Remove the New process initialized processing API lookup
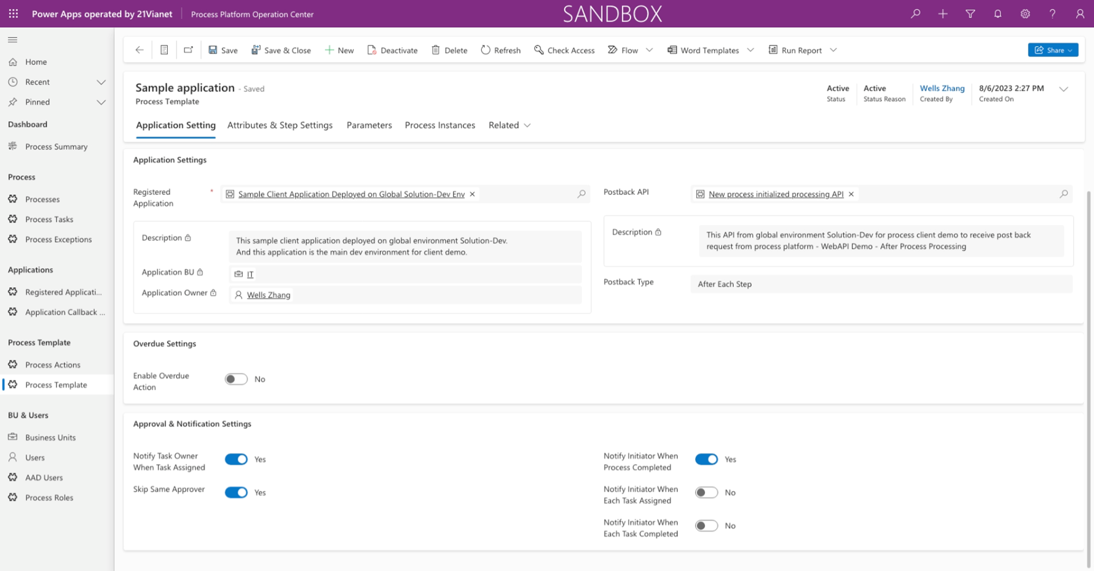Screen dimensions: 1094x571 coord(851,194)
